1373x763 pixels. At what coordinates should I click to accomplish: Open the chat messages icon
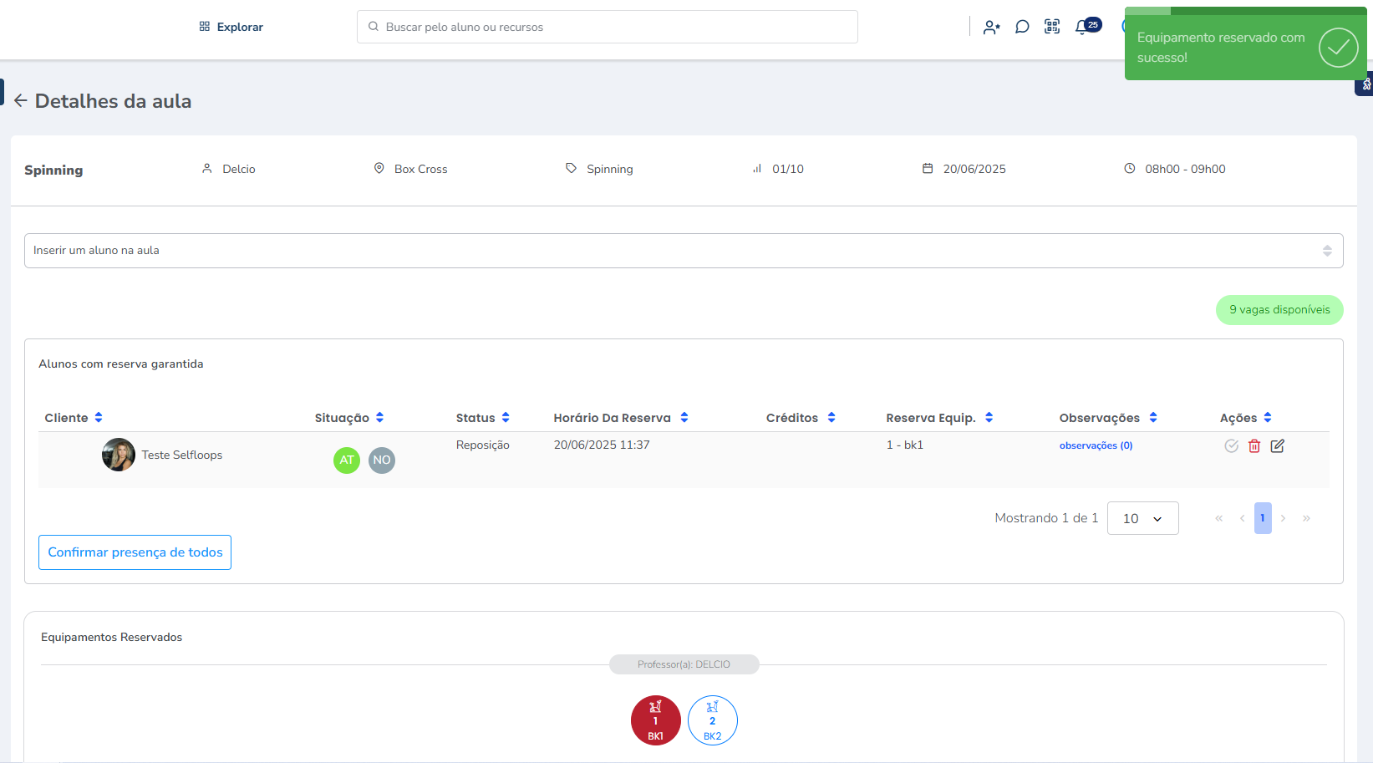point(1021,27)
